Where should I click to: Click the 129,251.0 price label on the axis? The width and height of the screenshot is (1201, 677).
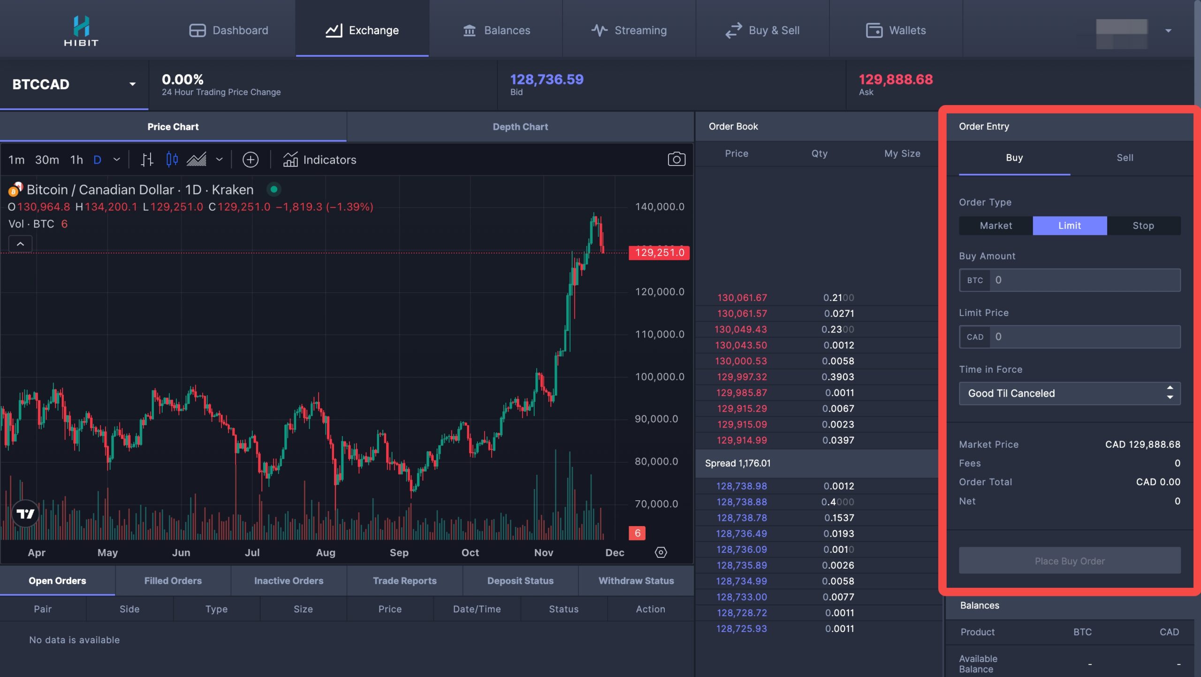659,253
